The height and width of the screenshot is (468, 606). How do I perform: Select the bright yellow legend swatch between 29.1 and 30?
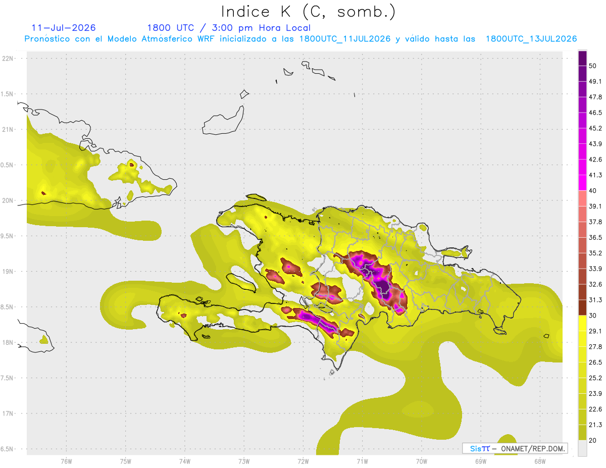coord(582,323)
